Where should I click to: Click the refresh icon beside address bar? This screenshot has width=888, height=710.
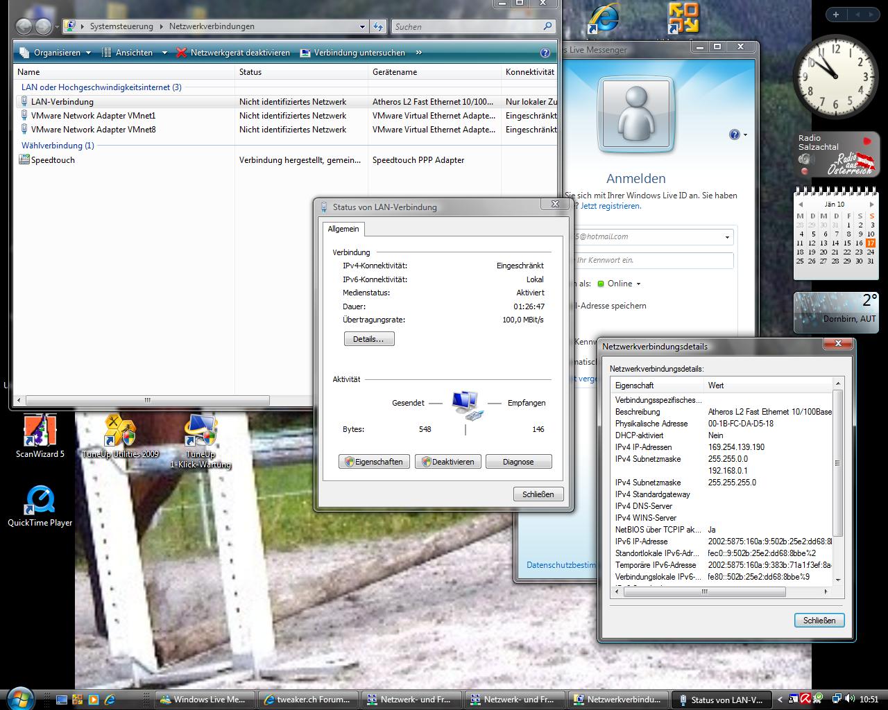tap(378, 26)
